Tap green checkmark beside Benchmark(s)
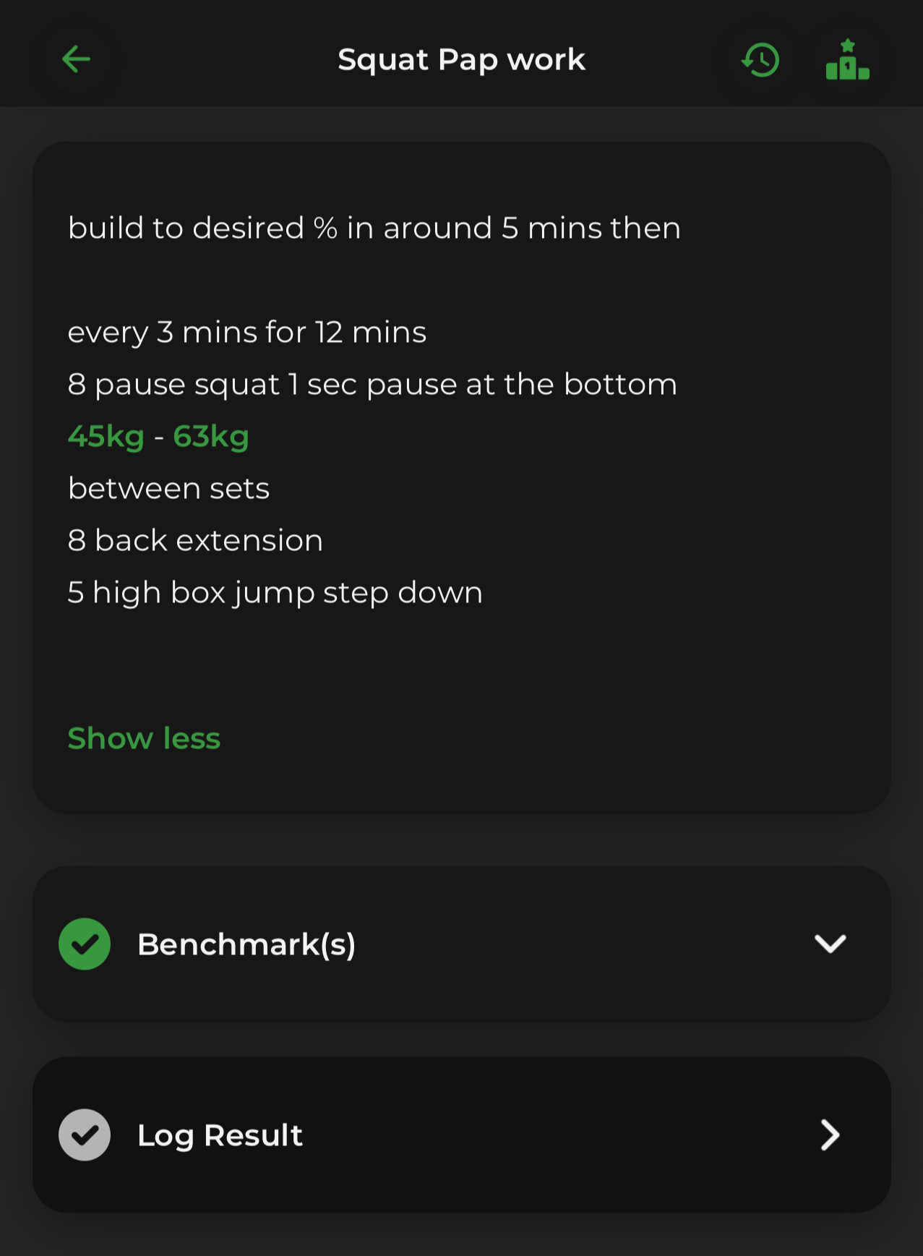The image size is (923, 1256). point(85,944)
